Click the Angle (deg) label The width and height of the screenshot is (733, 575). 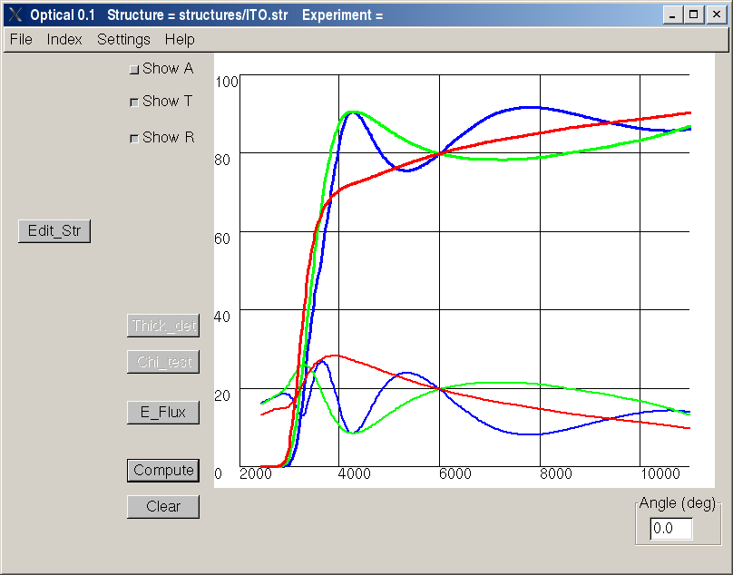coord(678,503)
